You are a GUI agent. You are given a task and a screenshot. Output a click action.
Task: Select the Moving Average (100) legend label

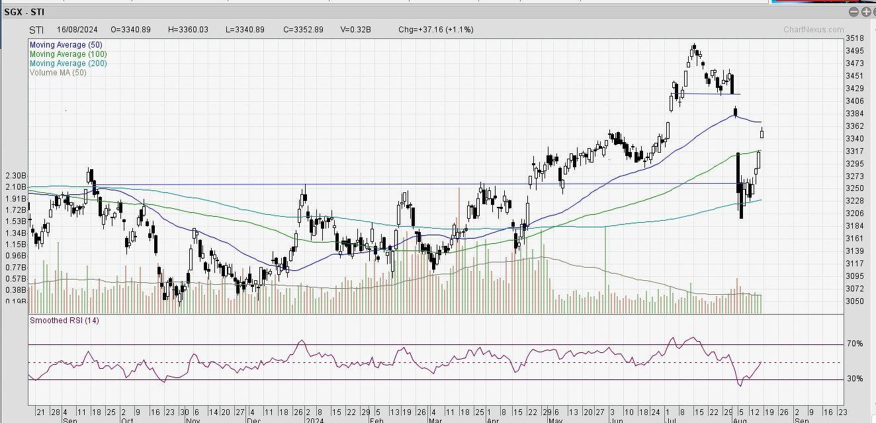(x=68, y=54)
